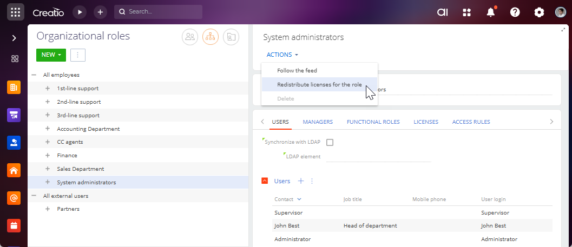Image resolution: width=572 pixels, height=247 pixels.
Task: Switch to users view icon
Action: tap(190, 37)
